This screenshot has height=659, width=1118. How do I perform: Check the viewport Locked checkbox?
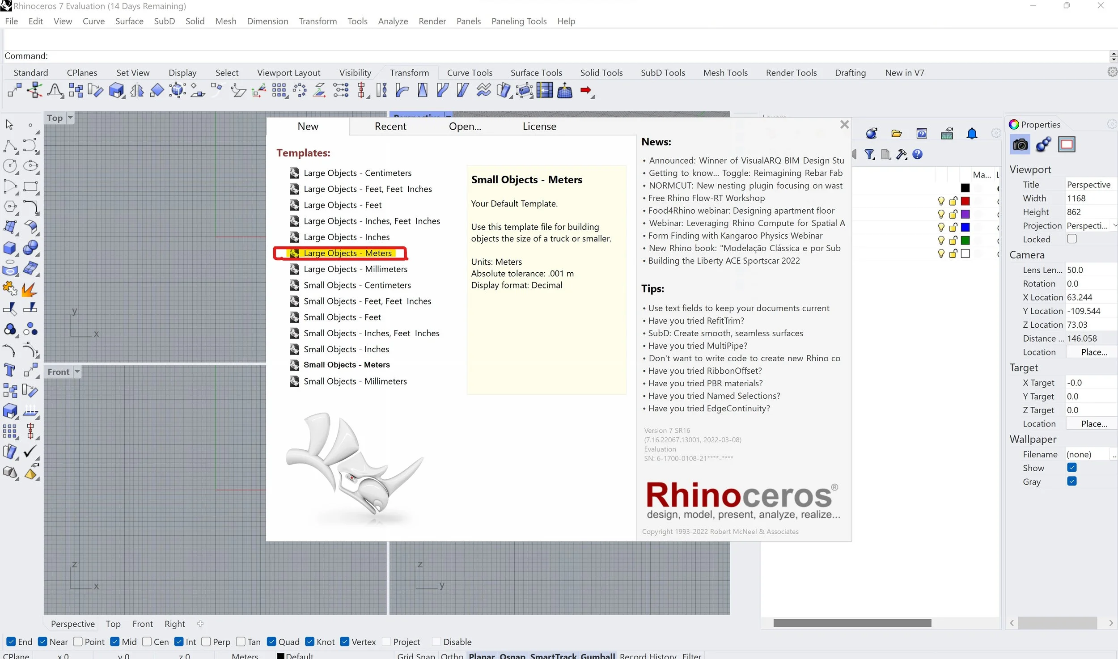[x=1071, y=239]
